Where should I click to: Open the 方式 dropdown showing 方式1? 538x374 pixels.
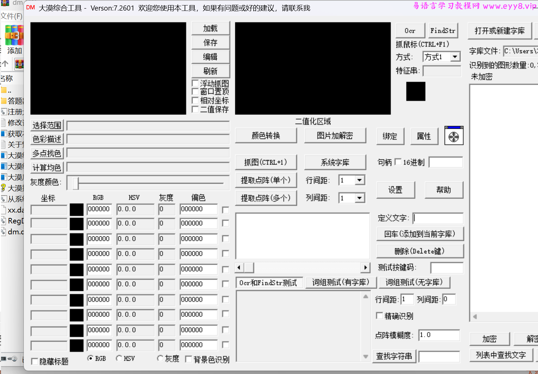[x=455, y=57]
